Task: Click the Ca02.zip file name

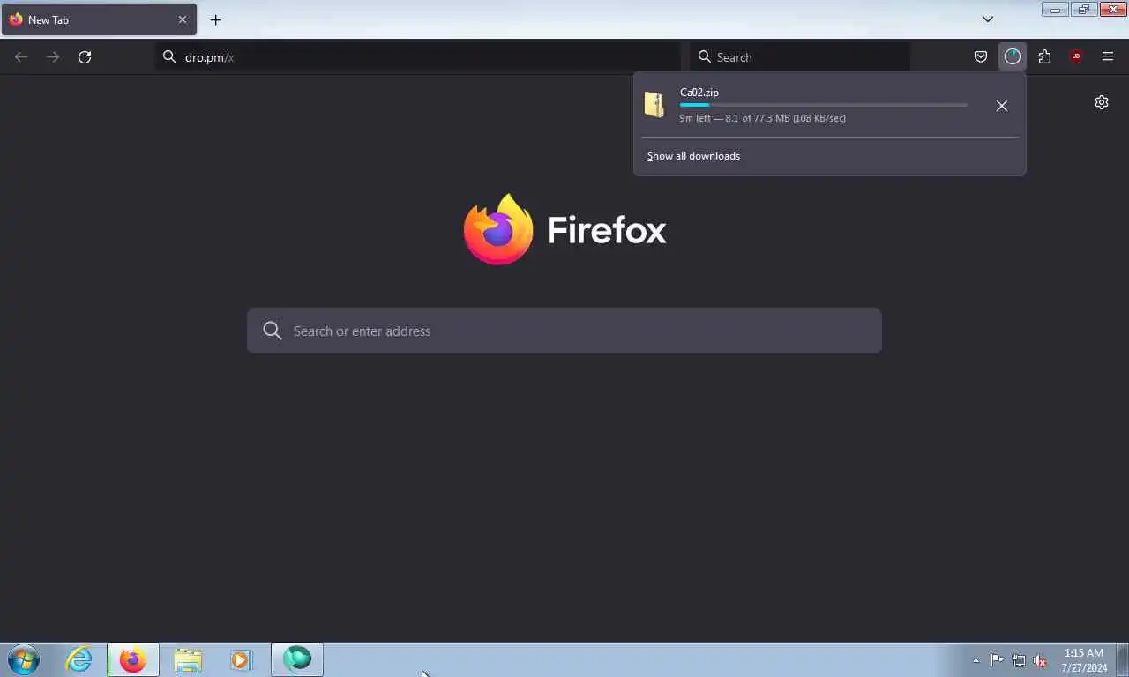Action: tap(699, 93)
